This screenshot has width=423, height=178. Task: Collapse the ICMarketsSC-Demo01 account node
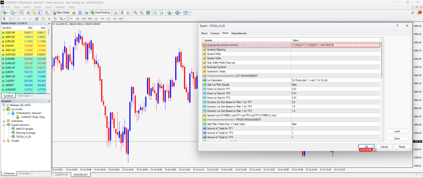[x=8, y=113]
